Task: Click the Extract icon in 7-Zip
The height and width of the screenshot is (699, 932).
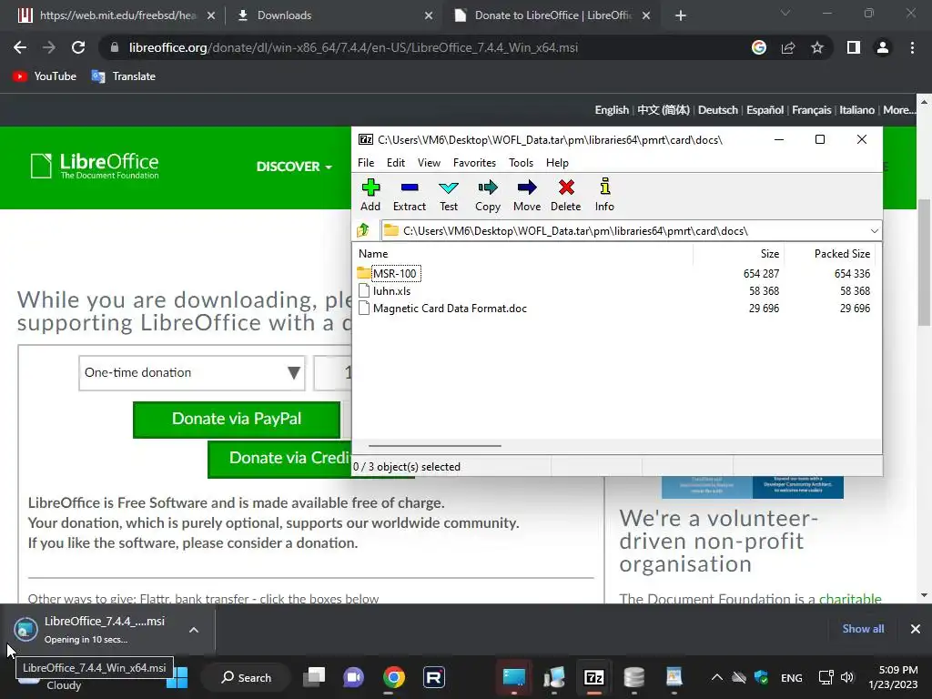Action: [410, 195]
